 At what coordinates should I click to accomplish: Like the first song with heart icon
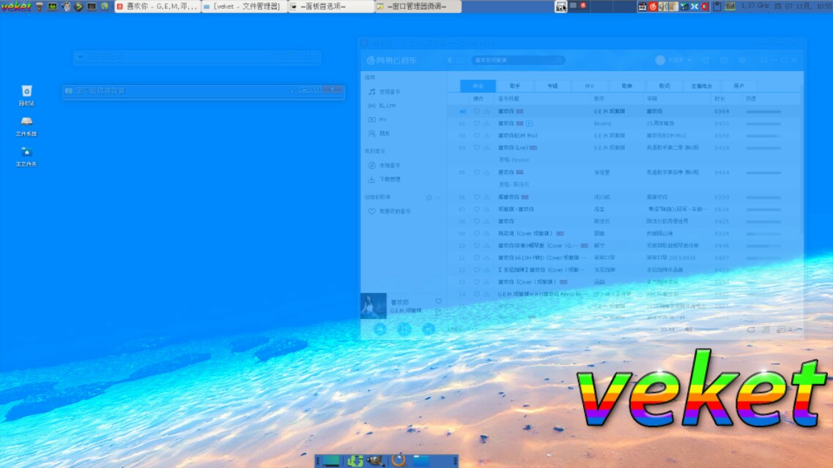pyautogui.click(x=476, y=112)
